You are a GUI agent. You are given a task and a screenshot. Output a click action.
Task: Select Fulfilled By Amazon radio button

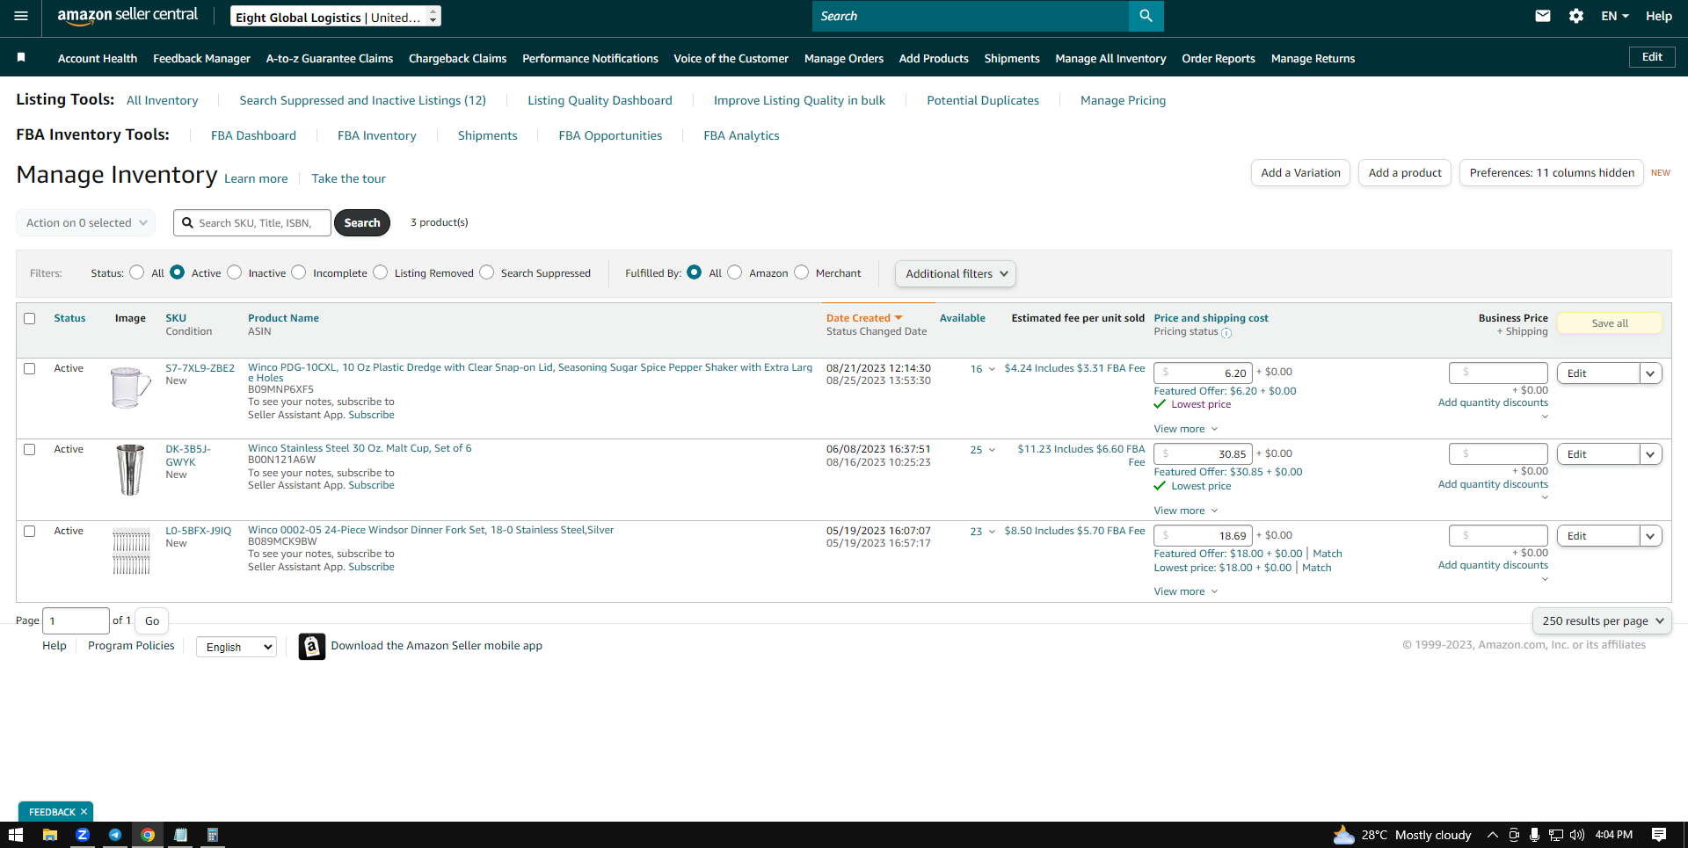pyautogui.click(x=735, y=272)
